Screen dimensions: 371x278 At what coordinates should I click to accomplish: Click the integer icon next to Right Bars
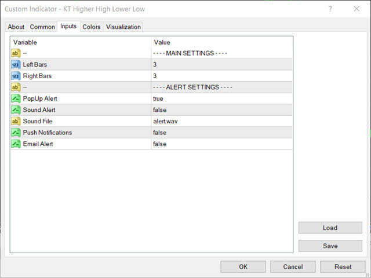[16, 76]
